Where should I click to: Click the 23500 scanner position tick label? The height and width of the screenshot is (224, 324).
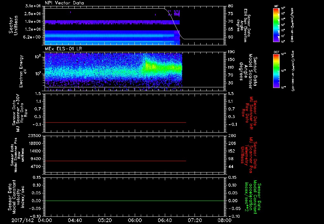coord(34,135)
